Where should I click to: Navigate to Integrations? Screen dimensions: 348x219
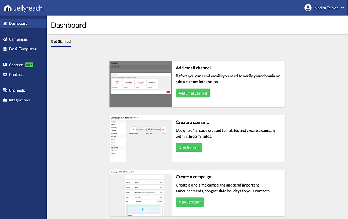[x=23, y=100]
